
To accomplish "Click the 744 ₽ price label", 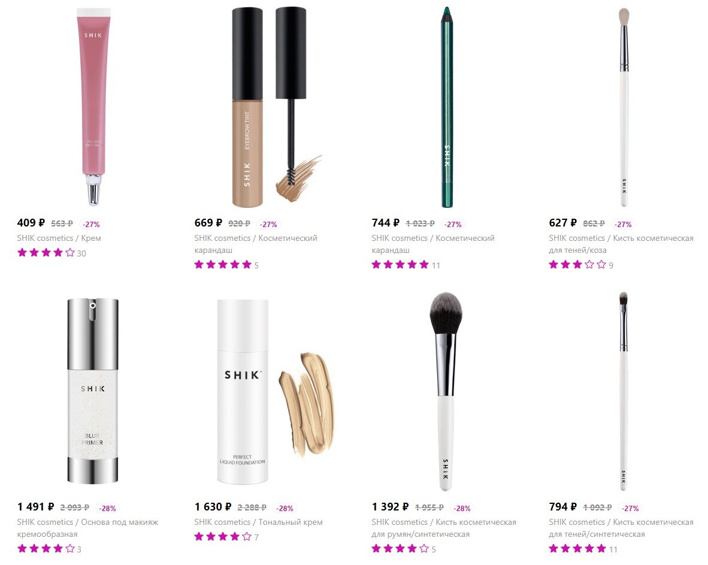I will [385, 223].
